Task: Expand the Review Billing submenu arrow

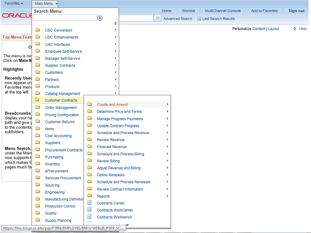Action: pyautogui.click(x=168, y=161)
